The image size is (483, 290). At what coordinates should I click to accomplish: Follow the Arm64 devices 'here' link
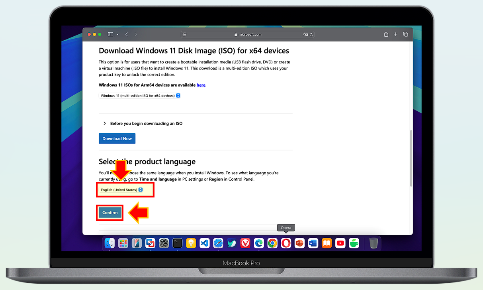tap(201, 85)
